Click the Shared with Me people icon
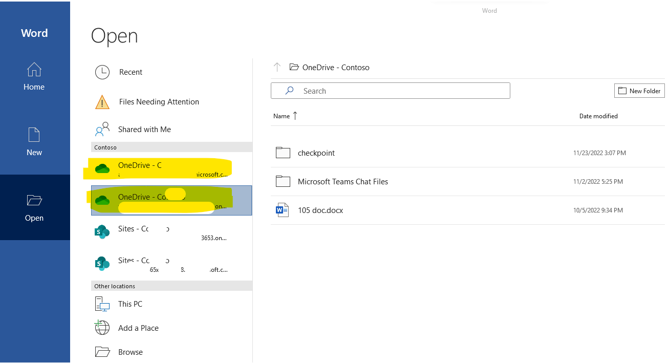669x363 pixels. (102, 129)
